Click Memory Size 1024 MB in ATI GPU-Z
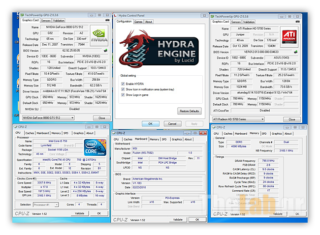The width and height of the screenshot is (320, 235). (x=242, y=87)
